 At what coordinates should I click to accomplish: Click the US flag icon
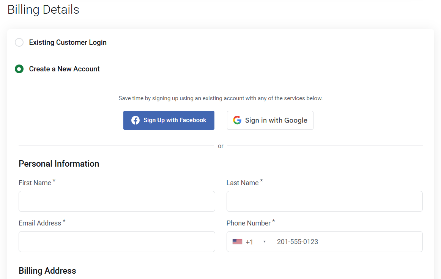click(x=237, y=242)
